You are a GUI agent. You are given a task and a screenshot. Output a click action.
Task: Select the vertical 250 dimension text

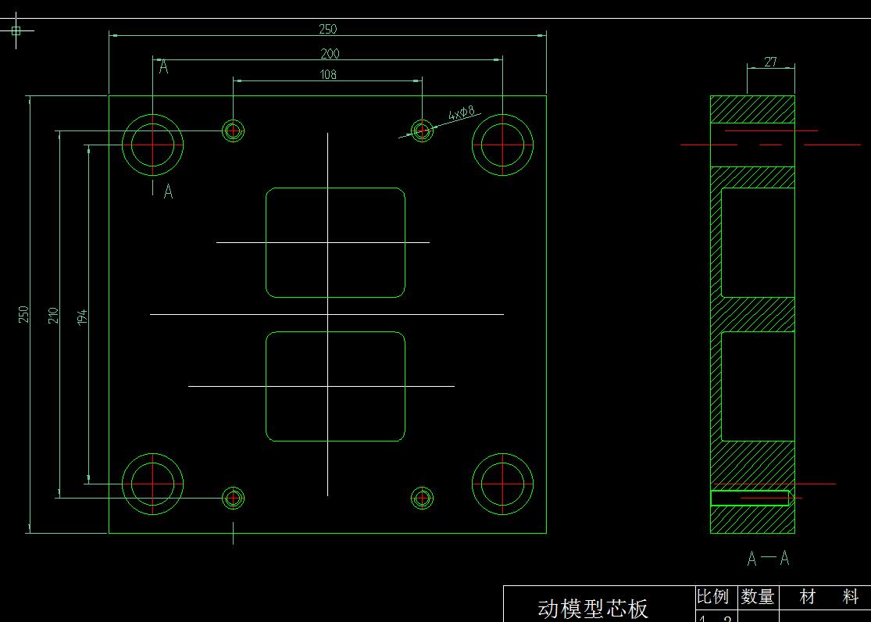[23, 314]
